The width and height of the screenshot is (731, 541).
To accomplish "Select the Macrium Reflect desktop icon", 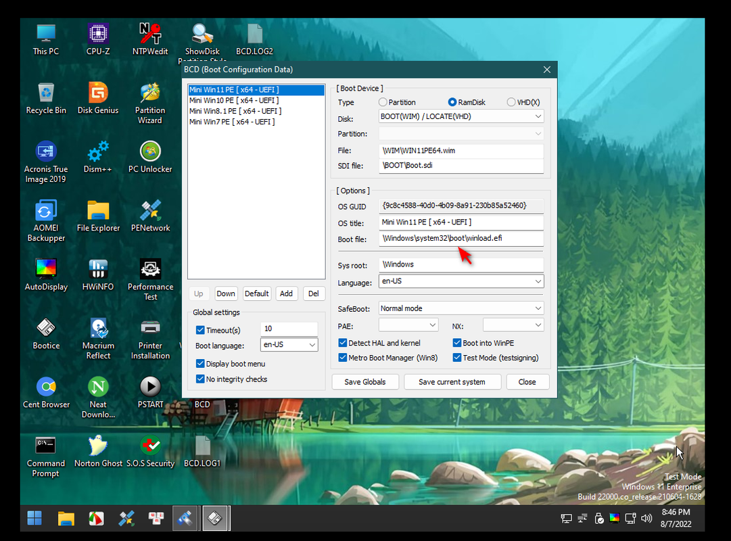I will (98, 338).
